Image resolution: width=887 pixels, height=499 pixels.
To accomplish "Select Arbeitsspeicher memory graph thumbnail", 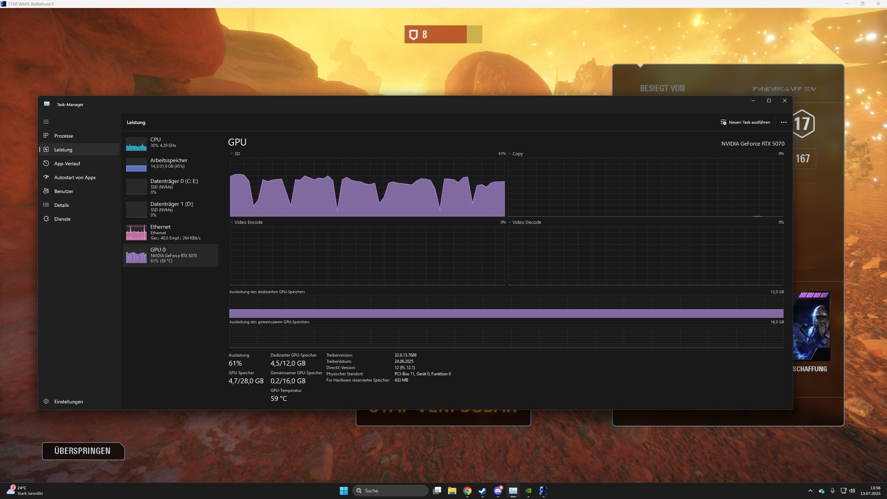I will pyautogui.click(x=136, y=165).
